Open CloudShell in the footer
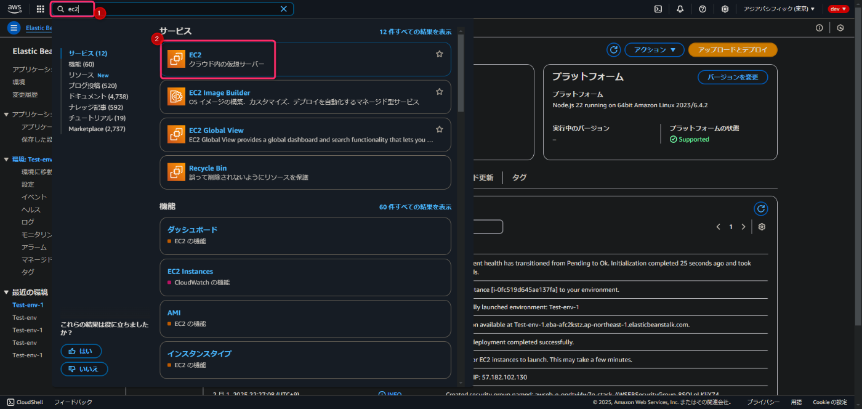The height and width of the screenshot is (409, 862). [x=25, y=402]
